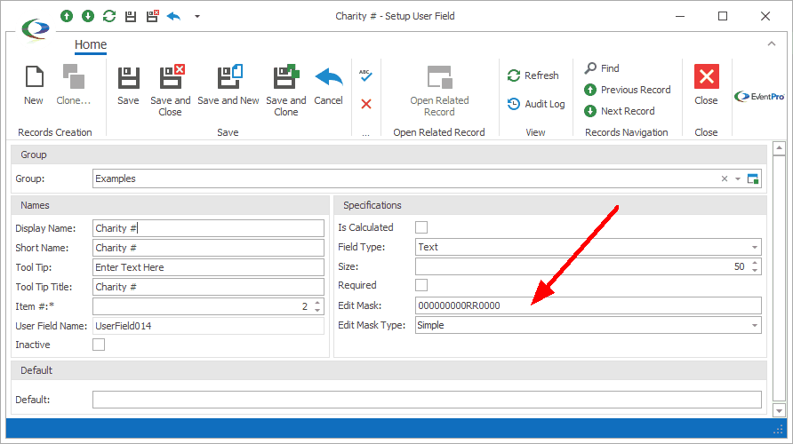The width and height of the screenshot is (793, 444).
Task: Create a New record
Action: tap(34, 85)
